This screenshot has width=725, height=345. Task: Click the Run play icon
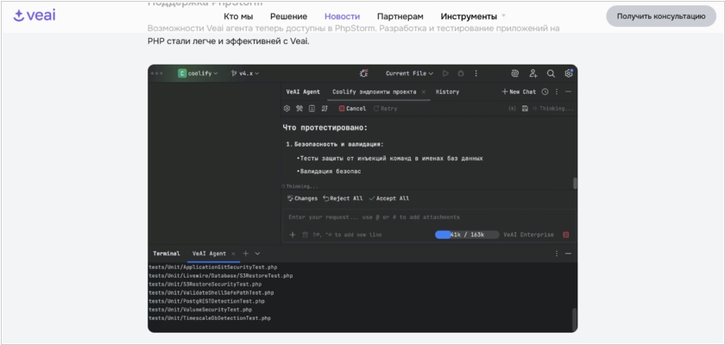coord(446,73)
